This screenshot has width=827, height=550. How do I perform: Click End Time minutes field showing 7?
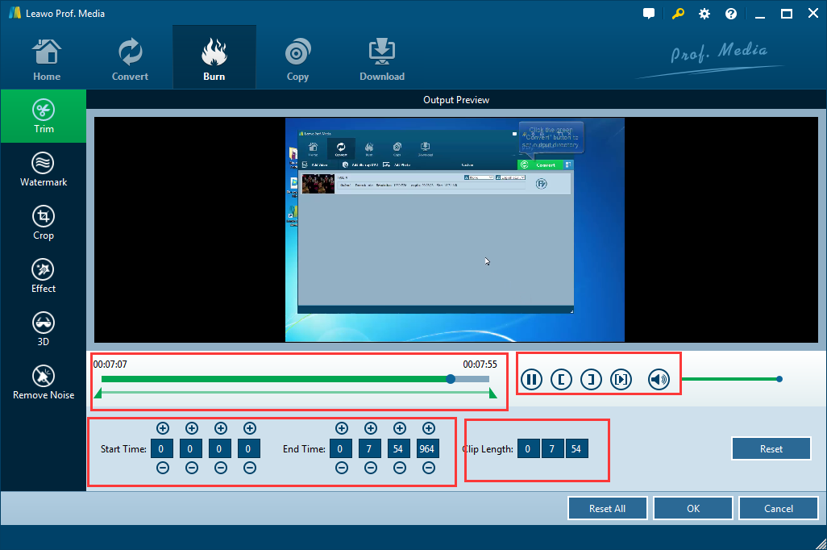[370, 448]
